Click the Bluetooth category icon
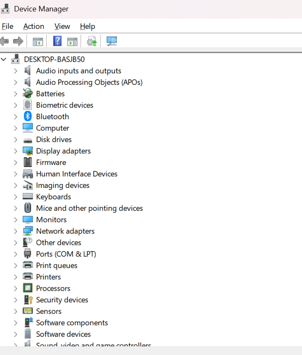This screenshot has width=302, height=355. [28, 116]
